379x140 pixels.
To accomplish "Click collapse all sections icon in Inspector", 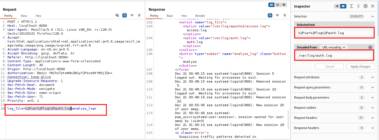I will pyautogui.click(x=358, y=6).
